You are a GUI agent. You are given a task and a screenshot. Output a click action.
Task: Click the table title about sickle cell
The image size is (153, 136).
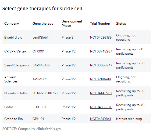tap(42, 9)
